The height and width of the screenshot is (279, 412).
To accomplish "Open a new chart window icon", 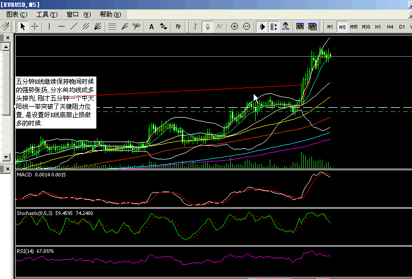I will click(300, 27).
